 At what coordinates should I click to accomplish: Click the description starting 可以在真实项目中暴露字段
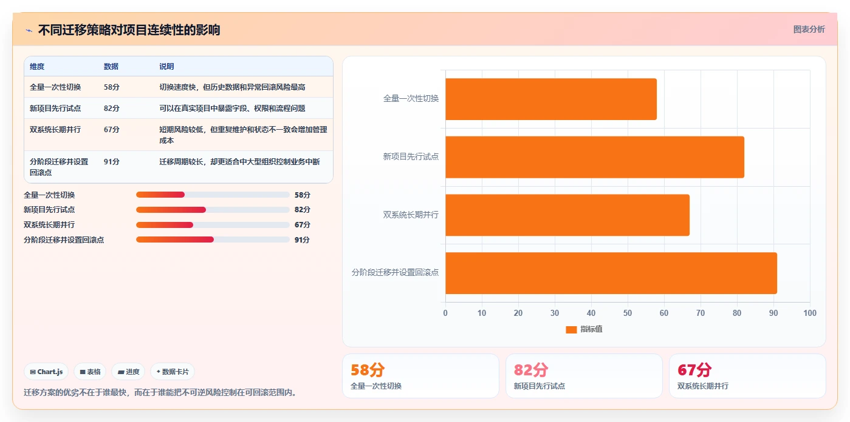pos(232,109)
